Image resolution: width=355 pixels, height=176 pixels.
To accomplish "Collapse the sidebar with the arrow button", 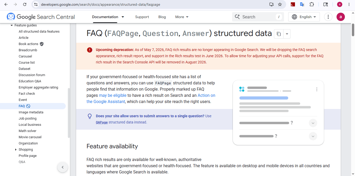I will pyautogui.click(x=63, y=167).
